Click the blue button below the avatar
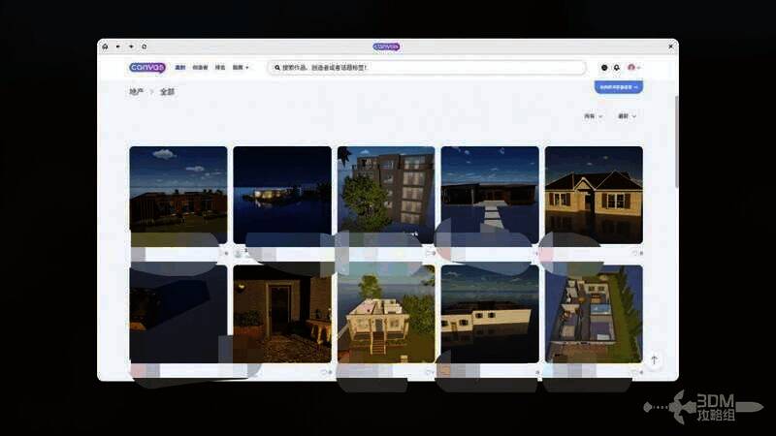Image resolution: width=776 pixels, height=436 pixels. (x=619, y=87)
